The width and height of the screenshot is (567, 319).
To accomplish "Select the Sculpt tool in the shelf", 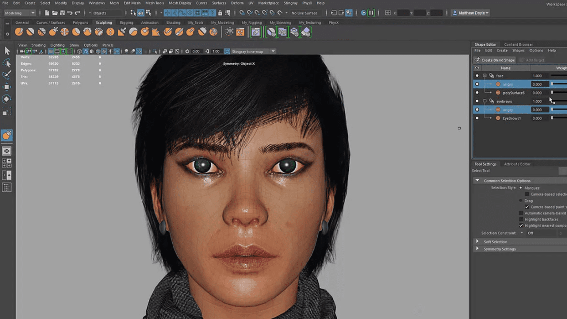I will coord(19,32).
